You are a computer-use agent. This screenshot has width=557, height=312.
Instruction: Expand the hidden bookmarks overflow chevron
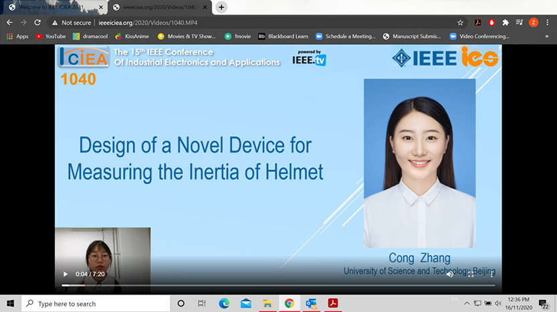pyautogui.click(x=547, y=36)
